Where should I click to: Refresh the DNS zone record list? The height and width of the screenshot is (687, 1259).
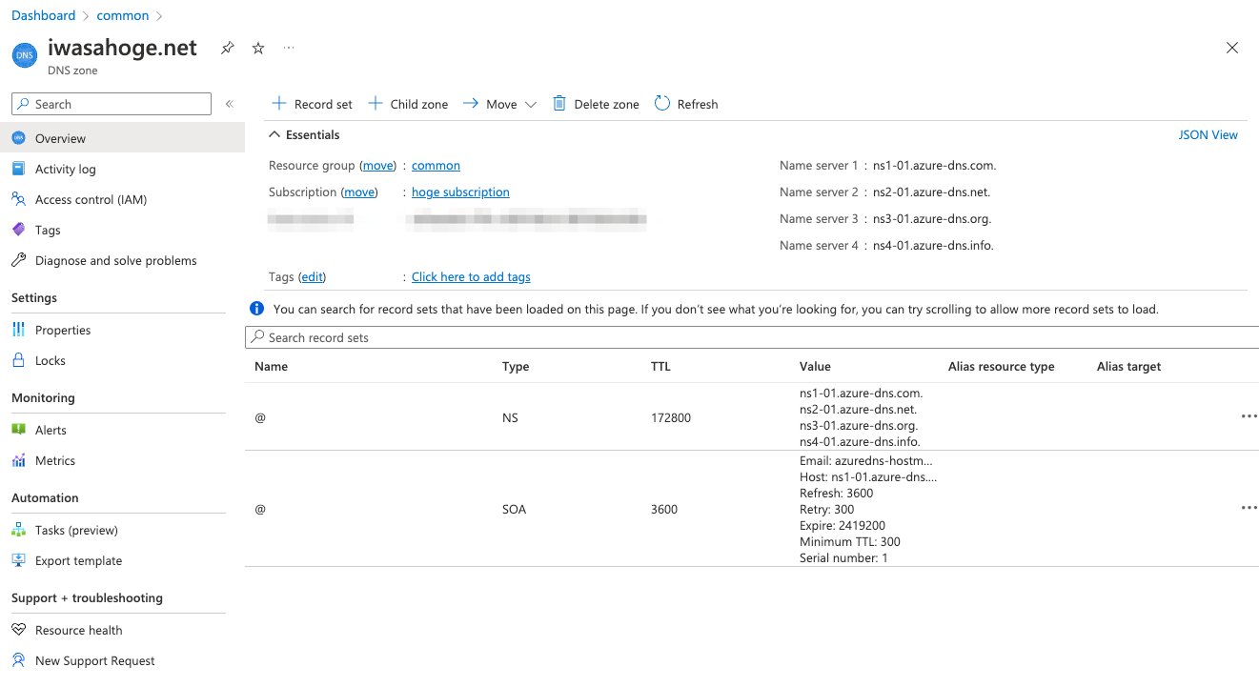(685, 103)
